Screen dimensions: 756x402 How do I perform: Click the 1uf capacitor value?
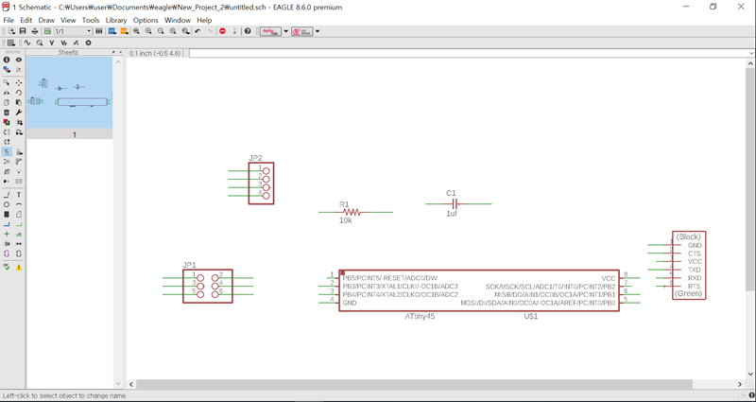(452, 214)
